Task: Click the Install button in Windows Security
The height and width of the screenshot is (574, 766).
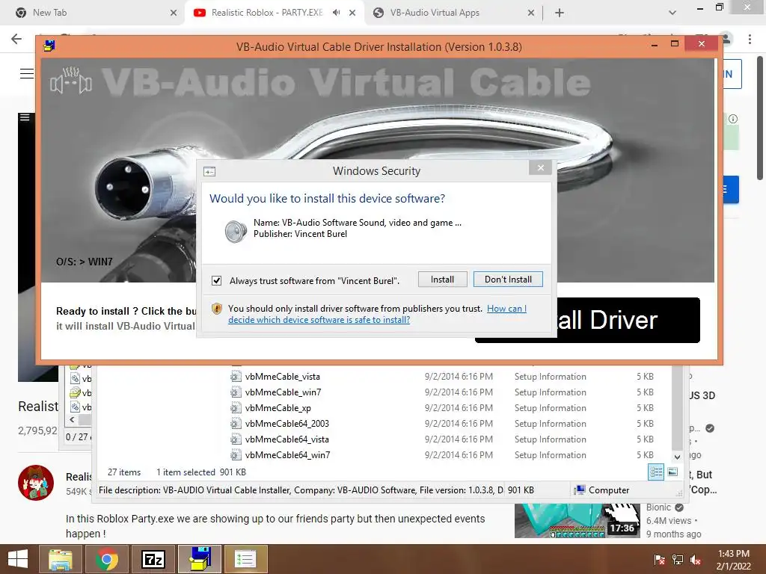Action: [442, 280]
